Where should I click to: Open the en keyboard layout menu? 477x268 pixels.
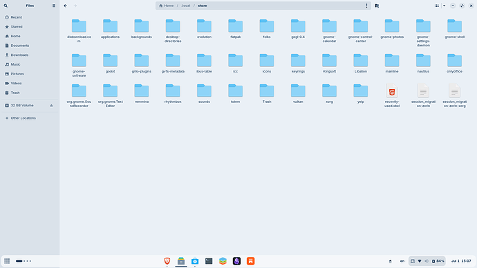point(402,261)
